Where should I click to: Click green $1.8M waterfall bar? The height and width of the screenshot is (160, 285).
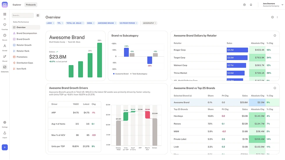point(126,117)
